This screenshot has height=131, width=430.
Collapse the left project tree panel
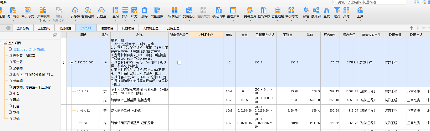coord(55,35)
